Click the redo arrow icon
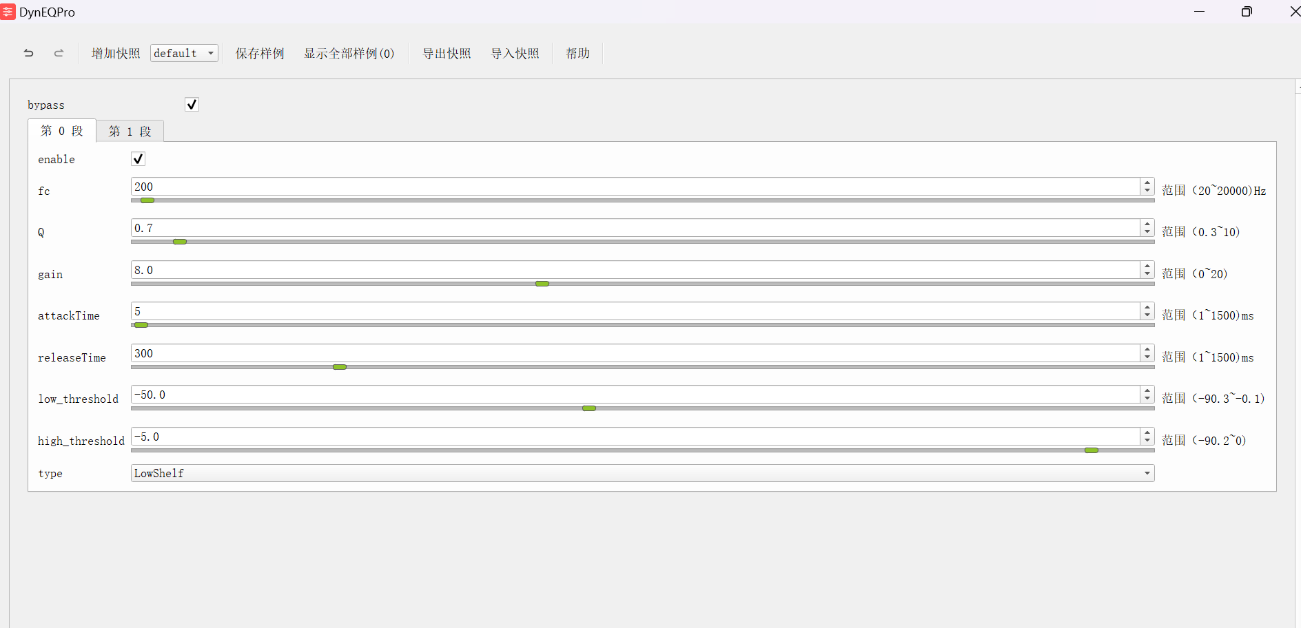The width and height of the screenshot is (1301, 628). tap(59, 53)
